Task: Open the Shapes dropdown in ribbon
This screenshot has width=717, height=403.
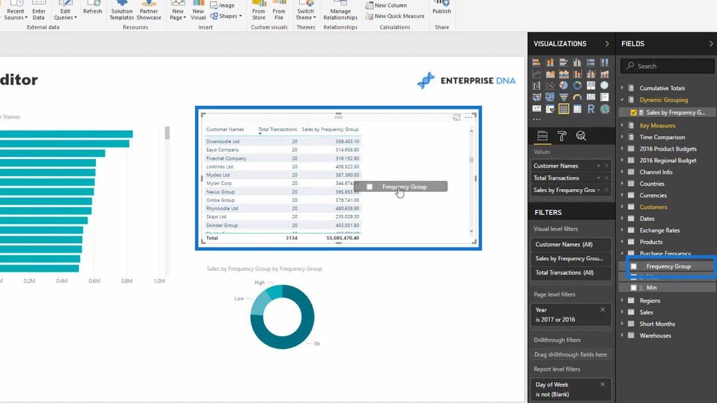Action: point(226,16)
